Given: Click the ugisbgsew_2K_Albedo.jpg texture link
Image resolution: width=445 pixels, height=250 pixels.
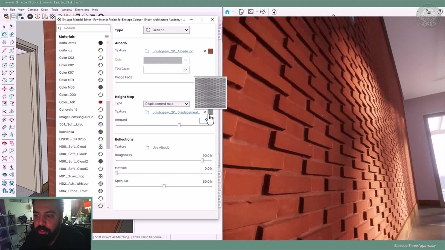Looking at the screenshot, I should pos(173,51).
